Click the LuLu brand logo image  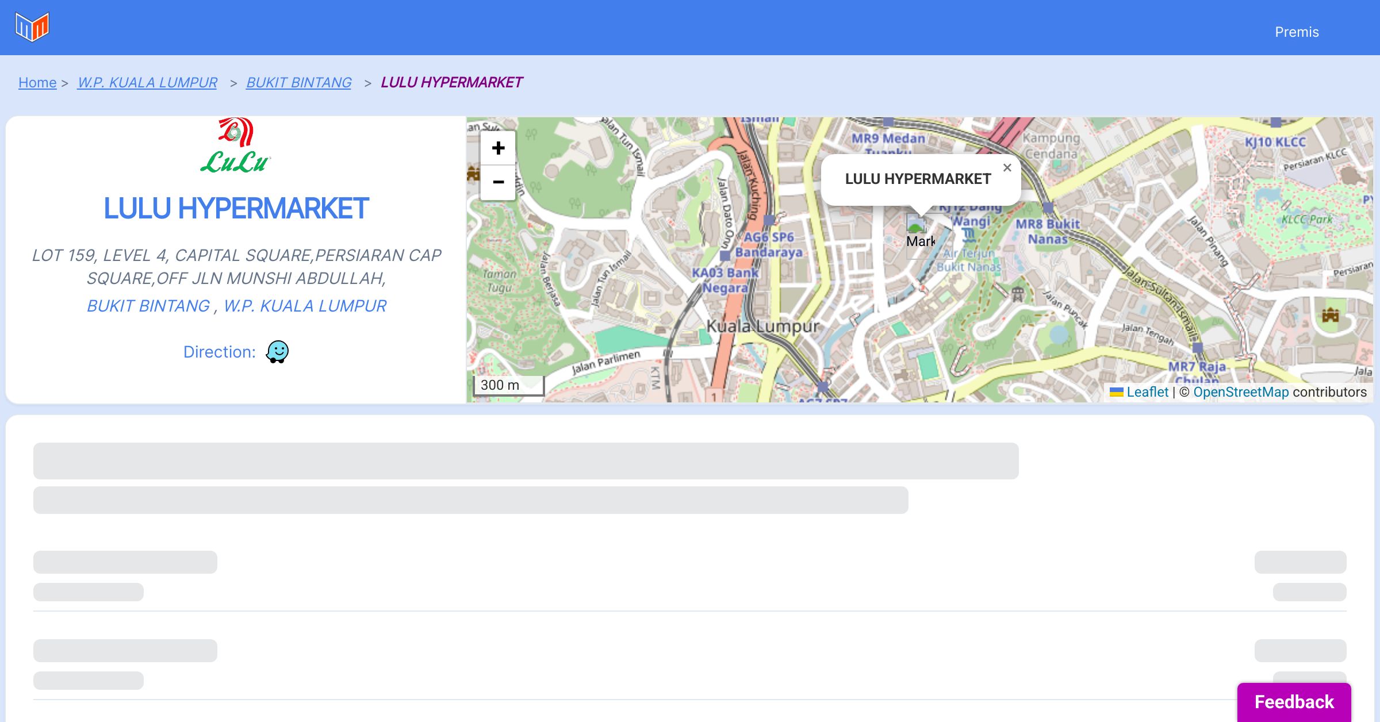click(236, 146)
